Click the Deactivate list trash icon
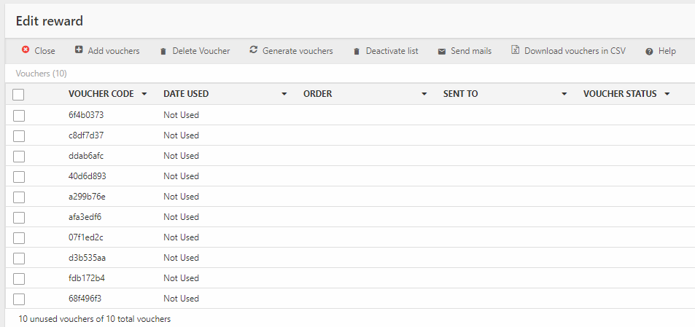 (357, 51)
